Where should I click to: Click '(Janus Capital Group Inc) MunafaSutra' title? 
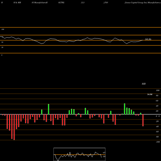point(143,3)
